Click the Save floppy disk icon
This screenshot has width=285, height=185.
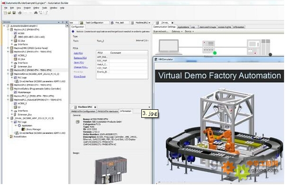[x=14, y=13]
